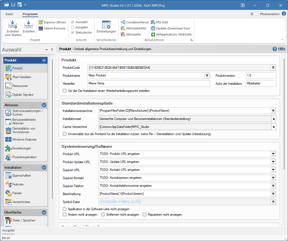Collapse the Installation group
288x241 pixels.
44,167
